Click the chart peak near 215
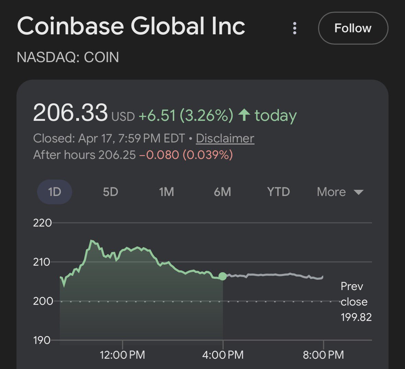The height and width of the screenshot is (369, 405). [x=91, y=241]
